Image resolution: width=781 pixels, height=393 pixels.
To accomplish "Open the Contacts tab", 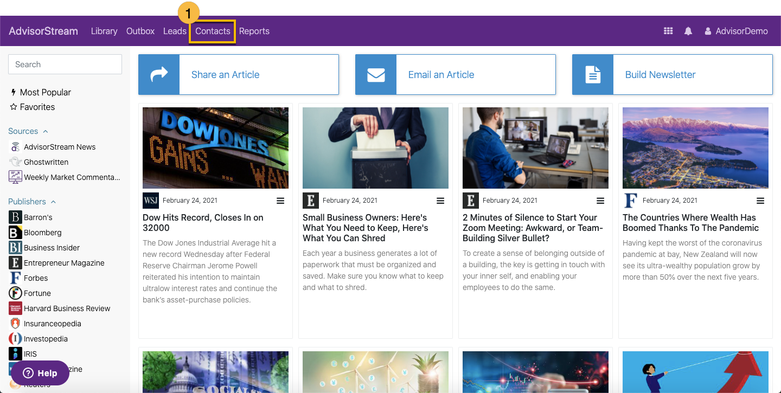I will (213, 31).
